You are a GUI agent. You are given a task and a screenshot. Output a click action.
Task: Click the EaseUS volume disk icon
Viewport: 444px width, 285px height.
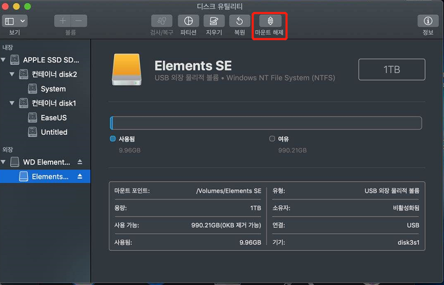point(33,117)
